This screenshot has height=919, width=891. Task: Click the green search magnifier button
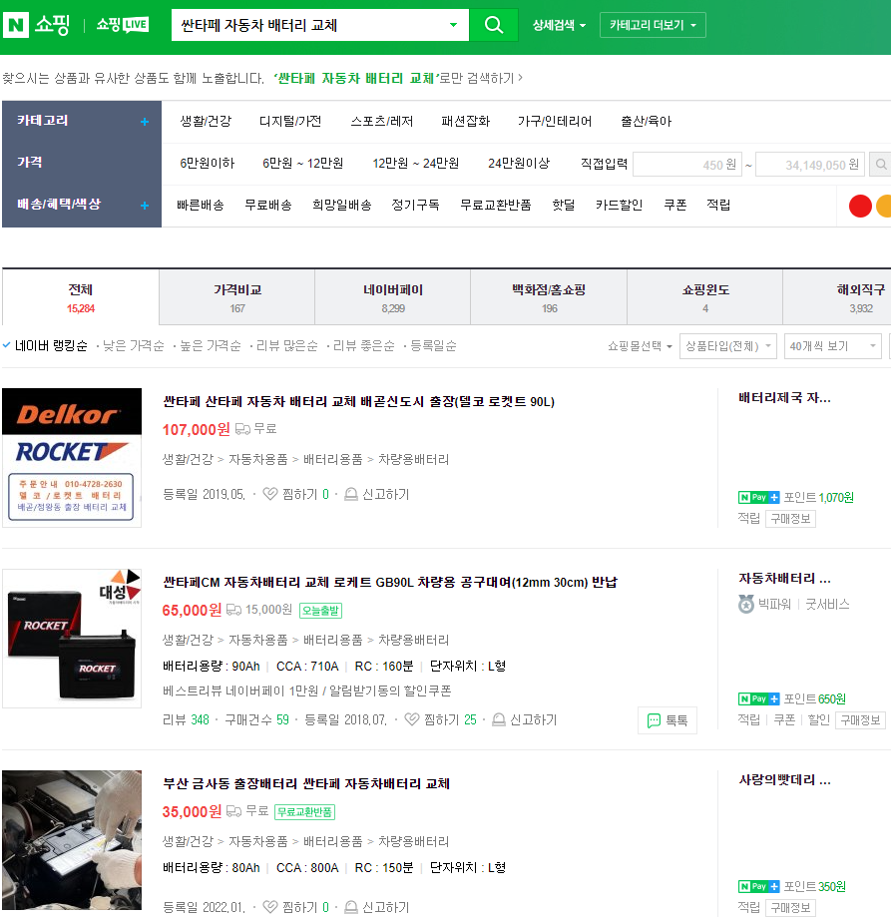click(494, 25)
